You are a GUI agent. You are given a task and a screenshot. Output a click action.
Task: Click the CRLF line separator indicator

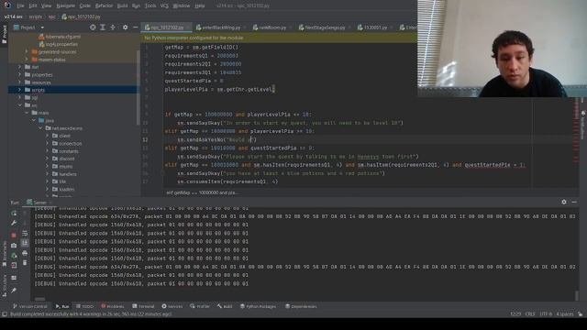coord(530,313)
